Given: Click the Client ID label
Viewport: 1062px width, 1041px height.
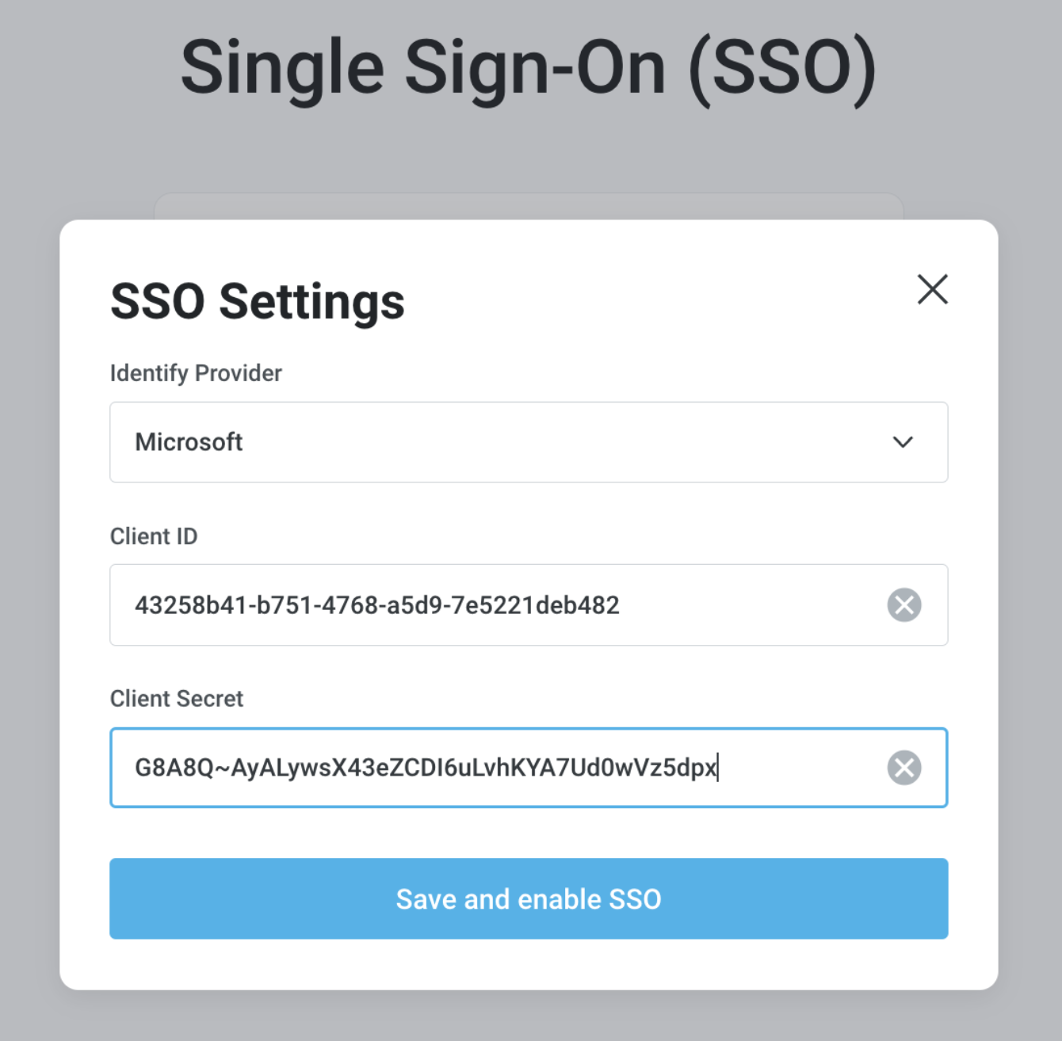Looking at the screenshot, I should click(154, 536).
